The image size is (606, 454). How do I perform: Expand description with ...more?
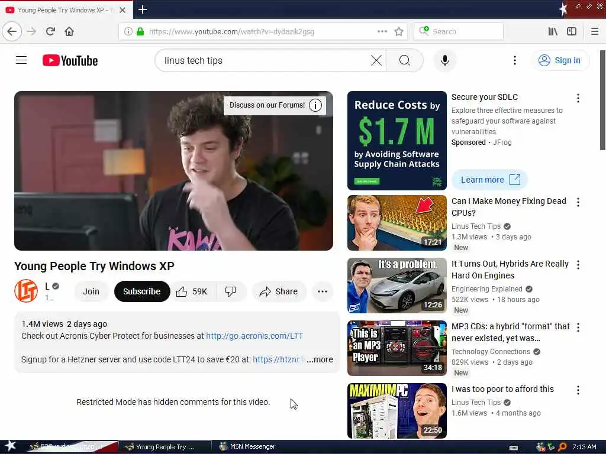click(320, 359)
